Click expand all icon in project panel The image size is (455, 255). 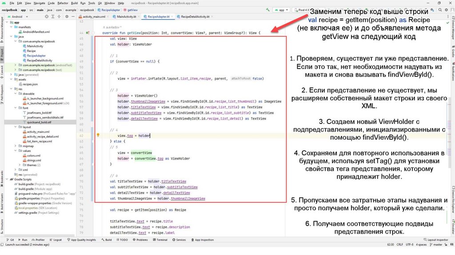(x=53, y=17)
